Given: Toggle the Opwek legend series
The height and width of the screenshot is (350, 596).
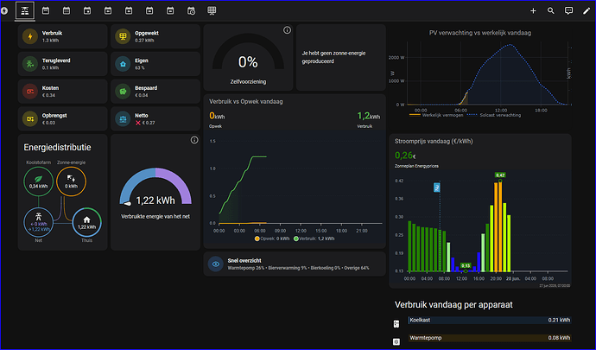Looking at the screenshot, I should pos(272,239).
